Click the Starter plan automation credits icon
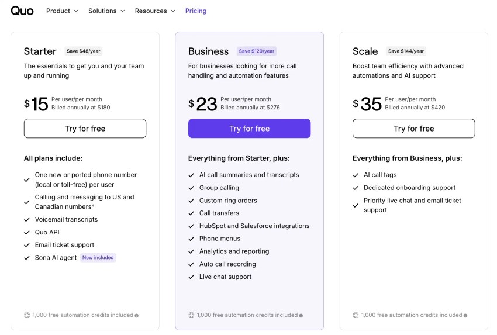The width and height of the screenshot is (497, 335). click(x=27, y=315)
